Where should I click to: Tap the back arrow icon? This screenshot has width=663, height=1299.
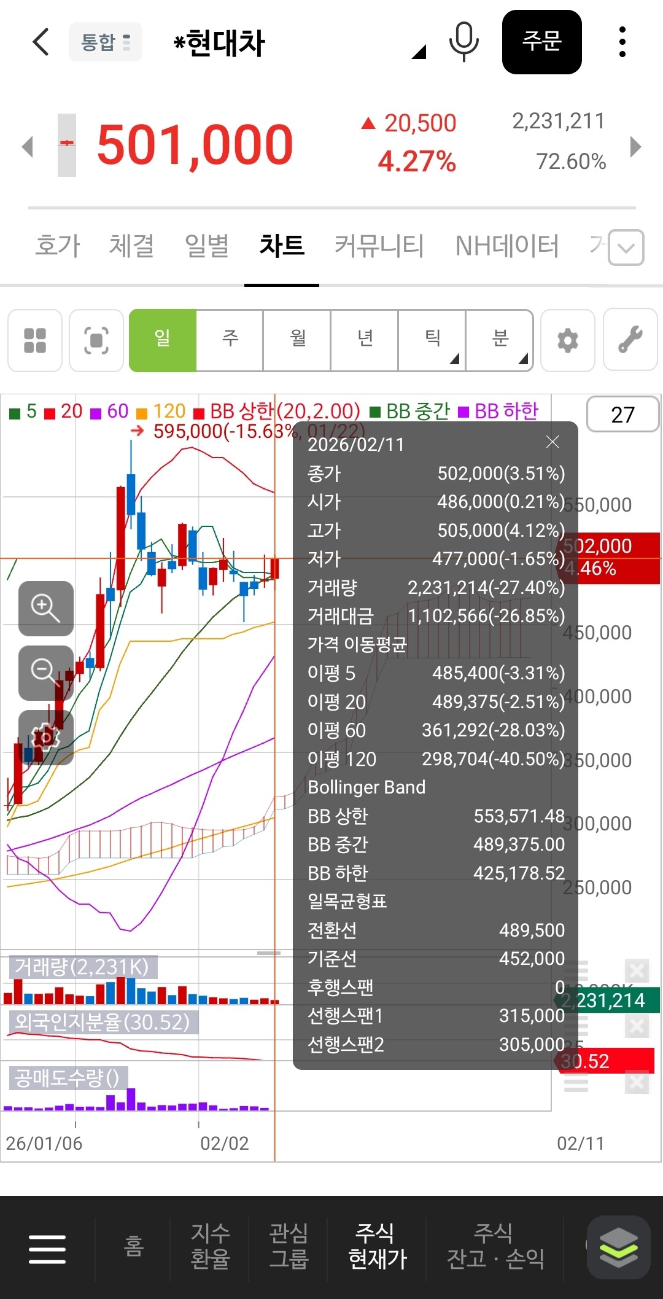pyautogui.click(x=41, y=42)
